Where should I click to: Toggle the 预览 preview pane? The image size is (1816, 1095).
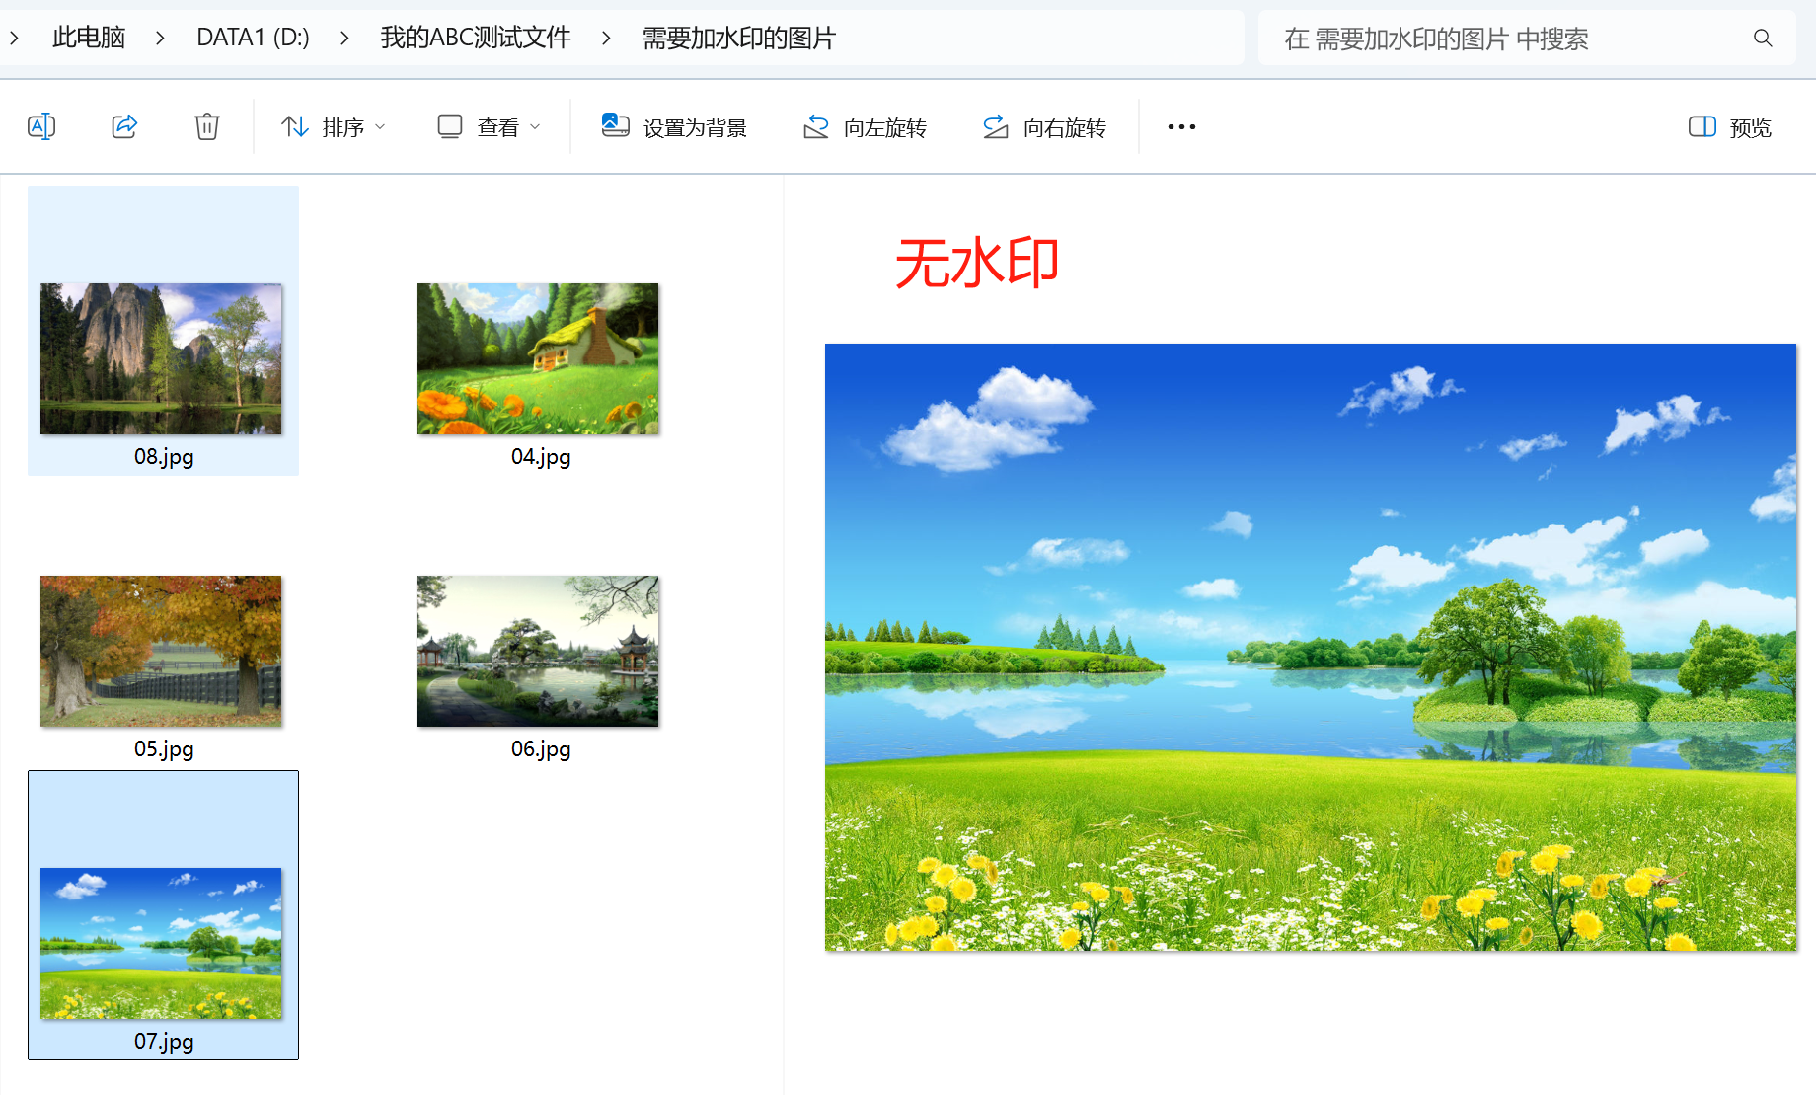(1730, 127)
